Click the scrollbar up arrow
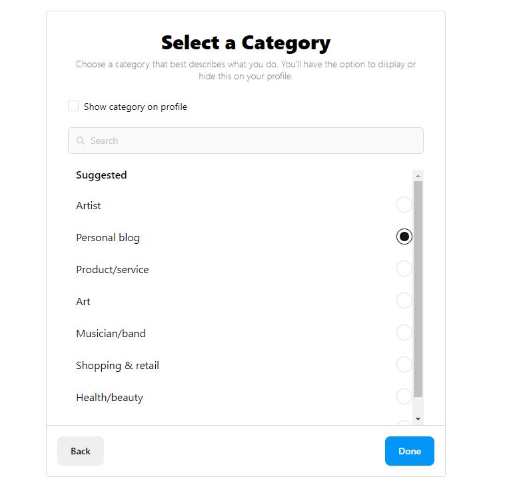The image size is (505, 501). (418, 176)
